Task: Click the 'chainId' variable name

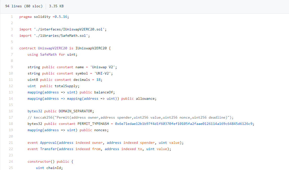Action: tap(54, 168)
